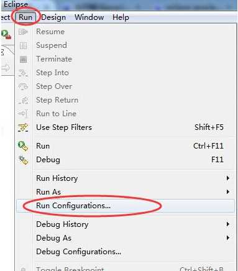
Task: Click the Run to Line icon
Action: pyautogui.click(x=23, y=114)
